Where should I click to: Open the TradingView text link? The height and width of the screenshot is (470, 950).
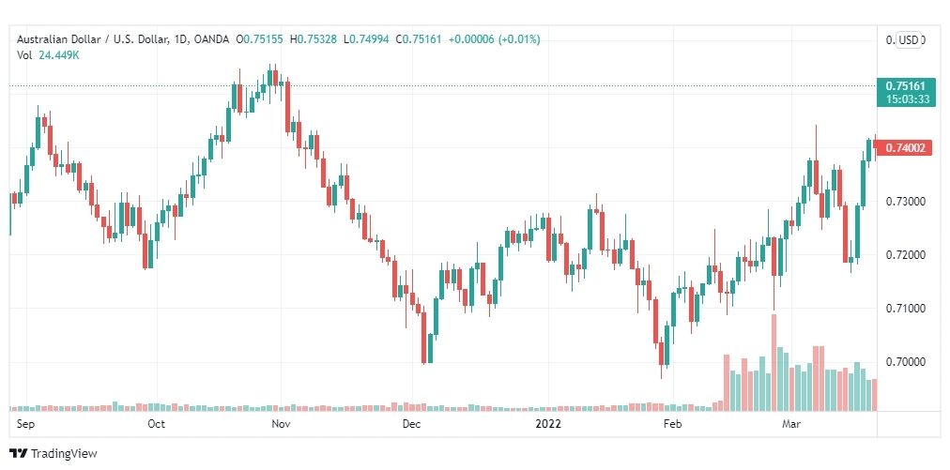click(x=64, y=453)
